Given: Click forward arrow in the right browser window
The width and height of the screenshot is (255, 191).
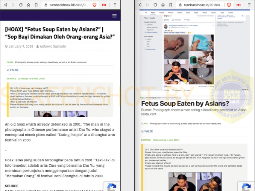Looking at the screenshot, I should tap(147, 5).
